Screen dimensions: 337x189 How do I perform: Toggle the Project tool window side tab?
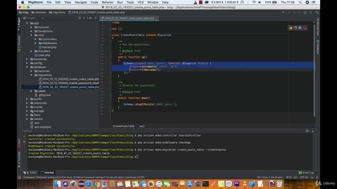(x=19, y=24)
